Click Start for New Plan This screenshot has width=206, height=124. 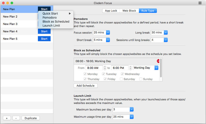(44, 9)
